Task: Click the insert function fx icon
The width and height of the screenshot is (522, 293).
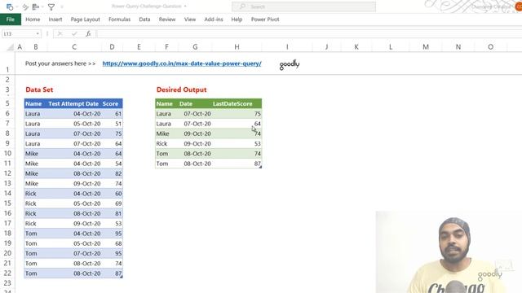Action: pyautogui.click(x=88, y=33)
